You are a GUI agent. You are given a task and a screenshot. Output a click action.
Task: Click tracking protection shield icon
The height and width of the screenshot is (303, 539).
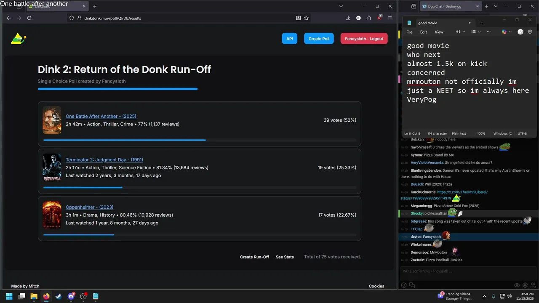pyautogui.click(x=72, y=18)
